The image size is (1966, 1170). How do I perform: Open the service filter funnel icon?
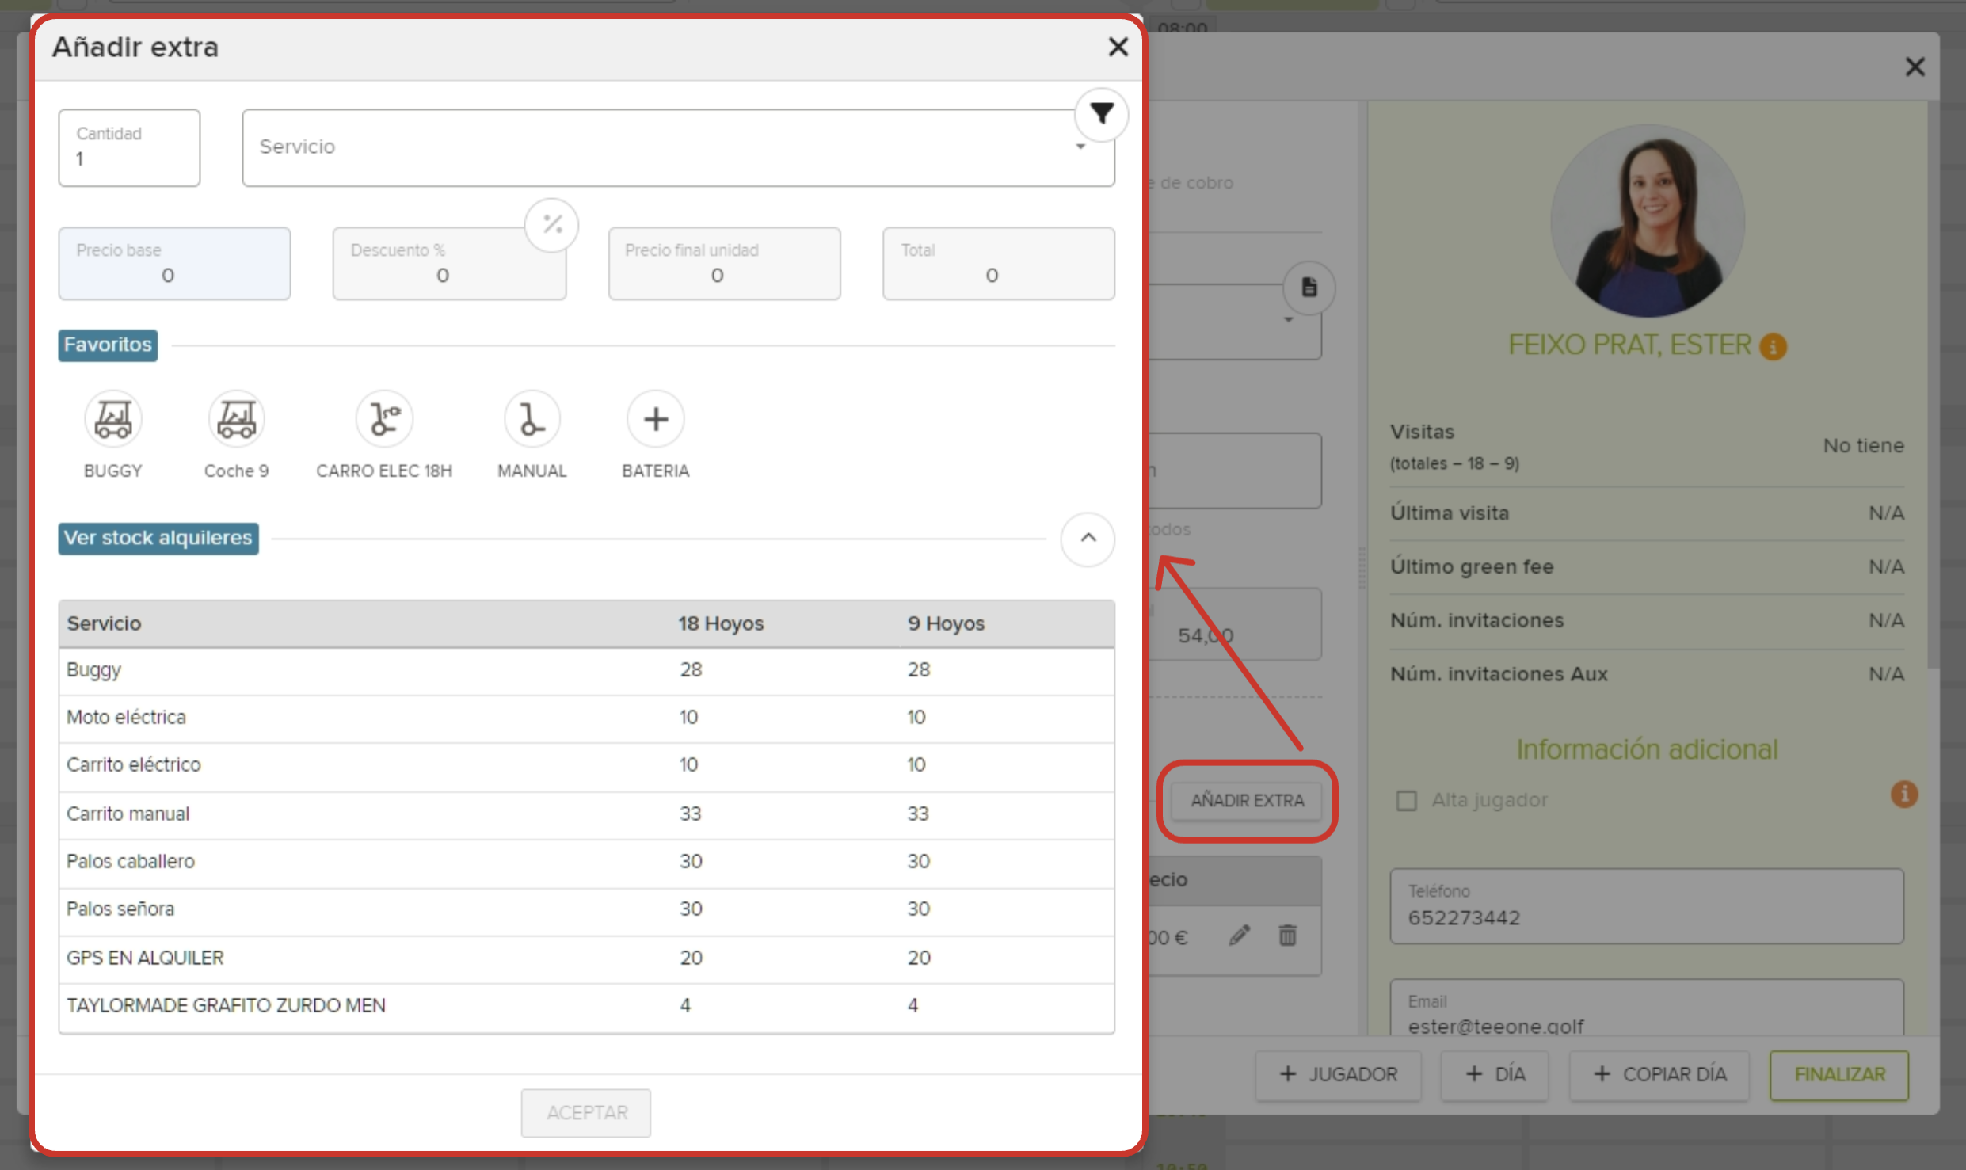[x=1101, y=115]
